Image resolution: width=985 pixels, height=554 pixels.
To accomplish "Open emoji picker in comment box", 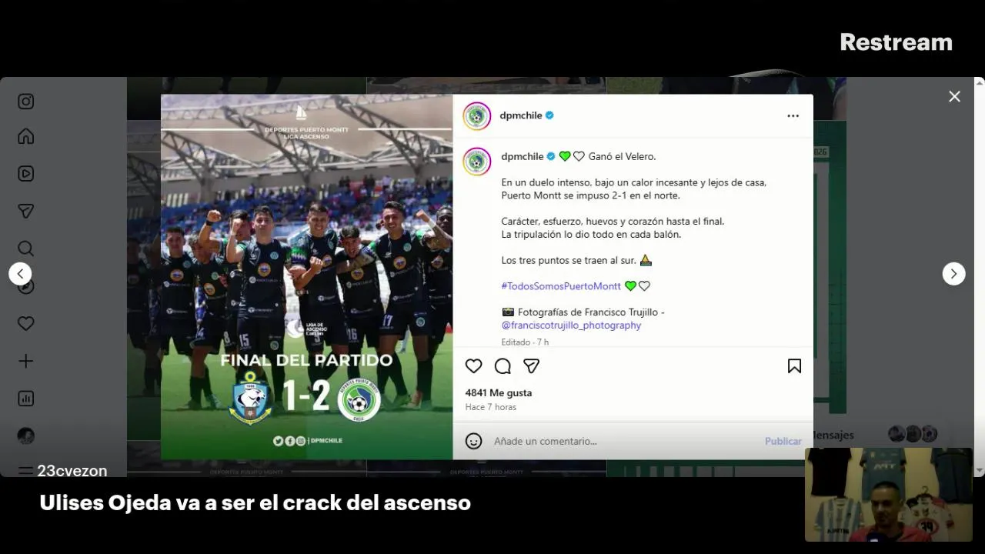I will tap(474, 441).
